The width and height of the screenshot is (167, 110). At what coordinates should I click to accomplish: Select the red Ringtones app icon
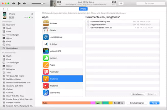click(46, 86)
